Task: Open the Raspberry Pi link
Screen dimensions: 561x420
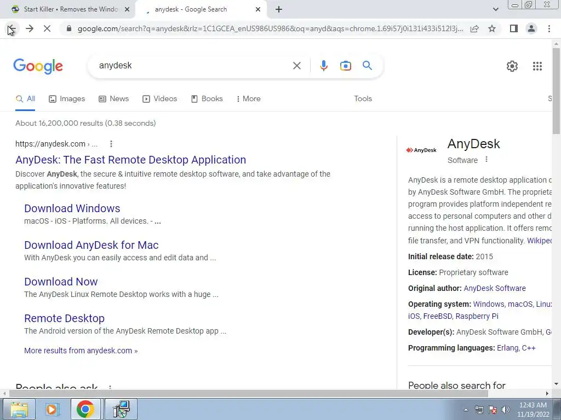Action: click(477, 317)
